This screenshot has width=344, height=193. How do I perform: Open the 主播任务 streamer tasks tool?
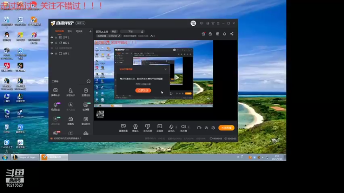(86, 92)
